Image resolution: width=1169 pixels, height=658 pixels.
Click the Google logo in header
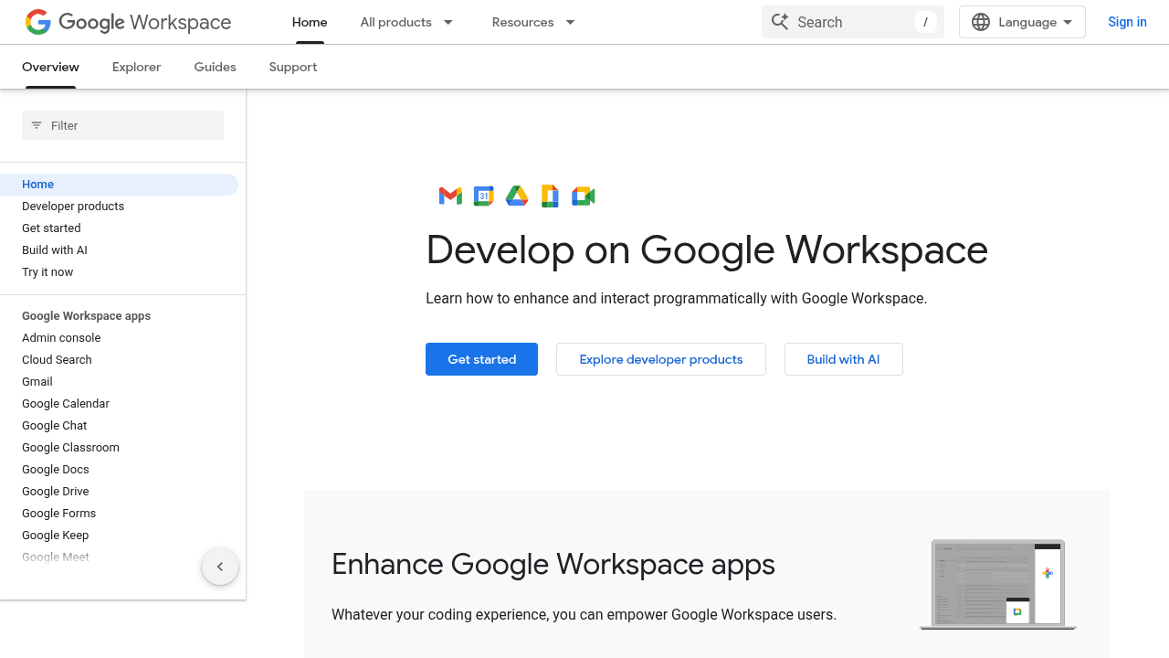pos(37,21)
